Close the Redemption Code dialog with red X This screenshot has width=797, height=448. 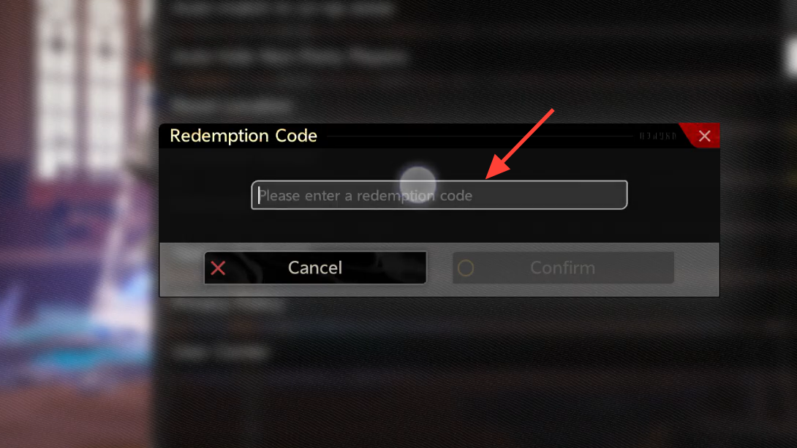pyautogui.click(x=704, y=136)
